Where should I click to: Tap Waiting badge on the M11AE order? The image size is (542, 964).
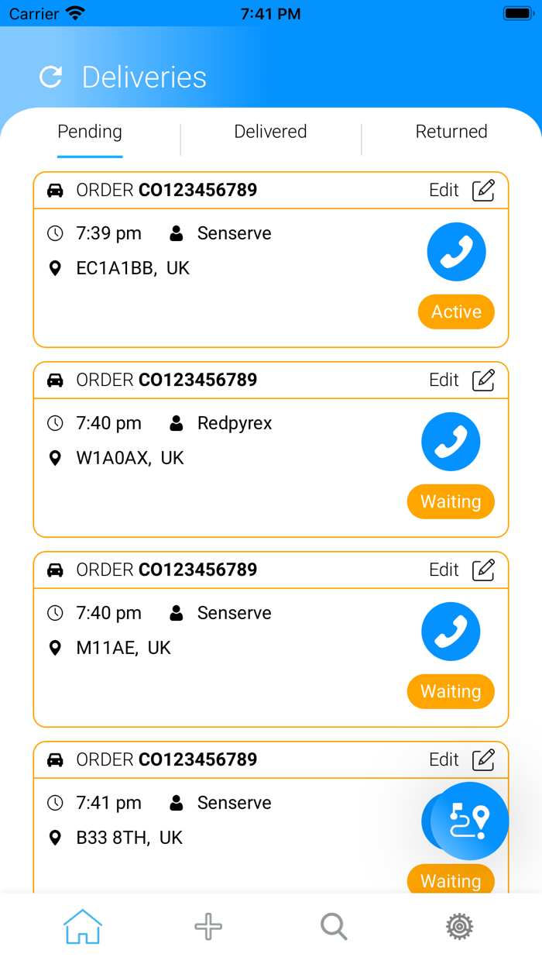click(451, 691)
